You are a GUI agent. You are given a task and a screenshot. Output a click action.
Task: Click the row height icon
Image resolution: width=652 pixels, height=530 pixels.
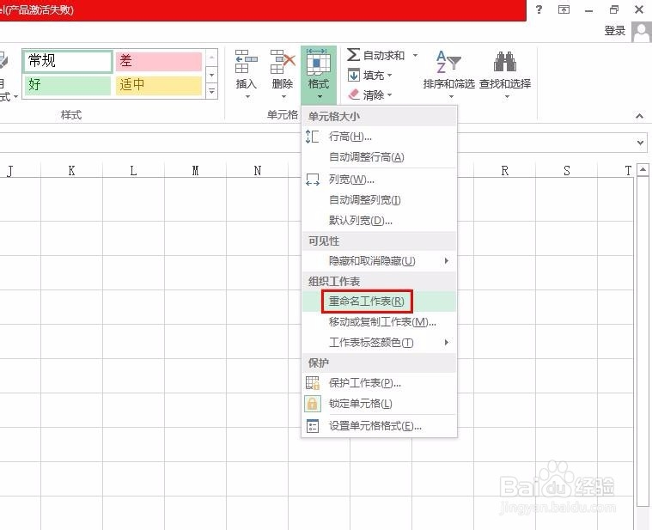(313, 137)
